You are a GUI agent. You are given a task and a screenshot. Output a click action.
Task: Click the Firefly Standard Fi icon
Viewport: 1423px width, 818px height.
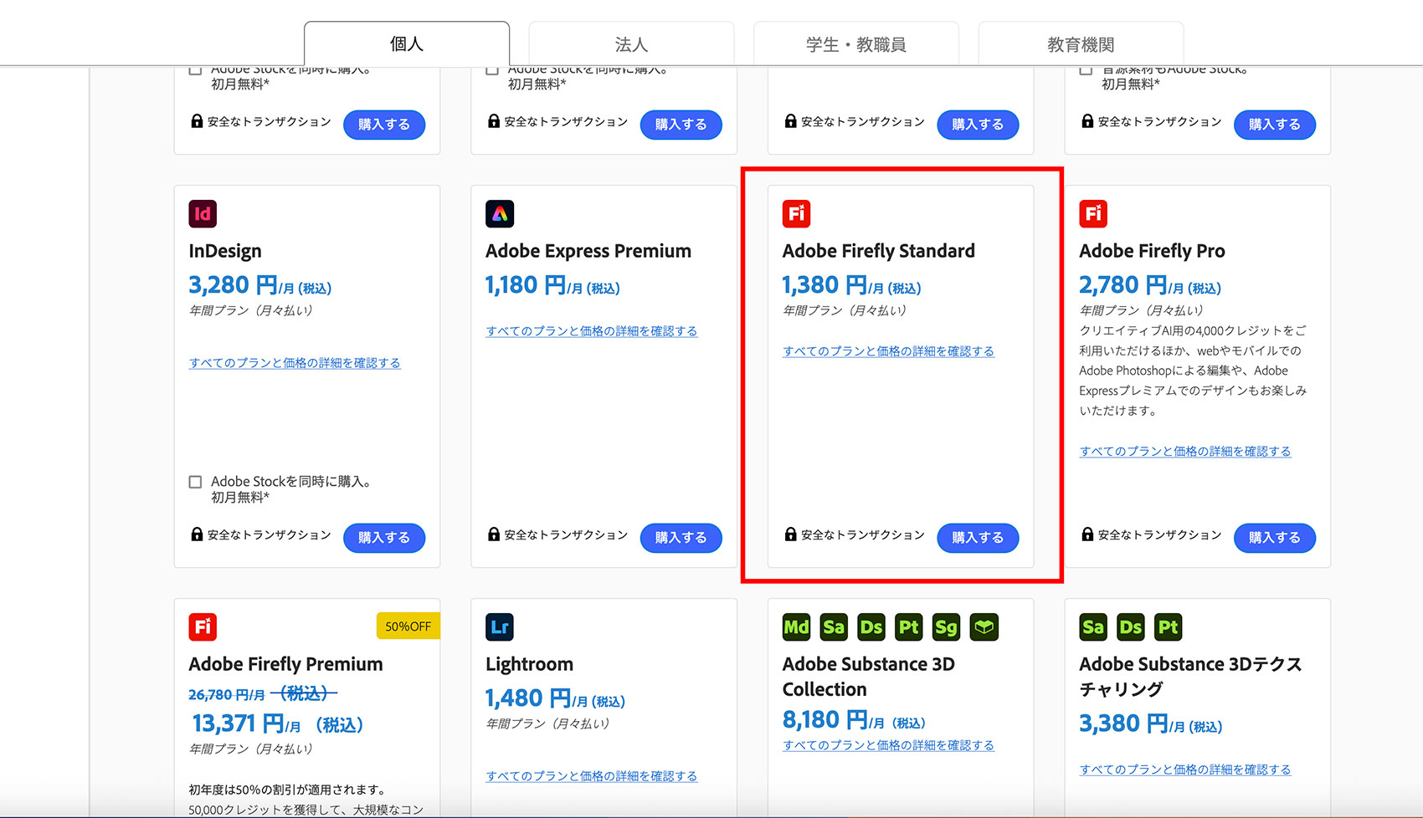click(796, 214)
